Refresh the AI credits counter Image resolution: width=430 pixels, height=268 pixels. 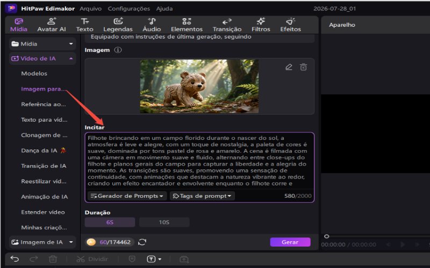[x=142, y=242]
